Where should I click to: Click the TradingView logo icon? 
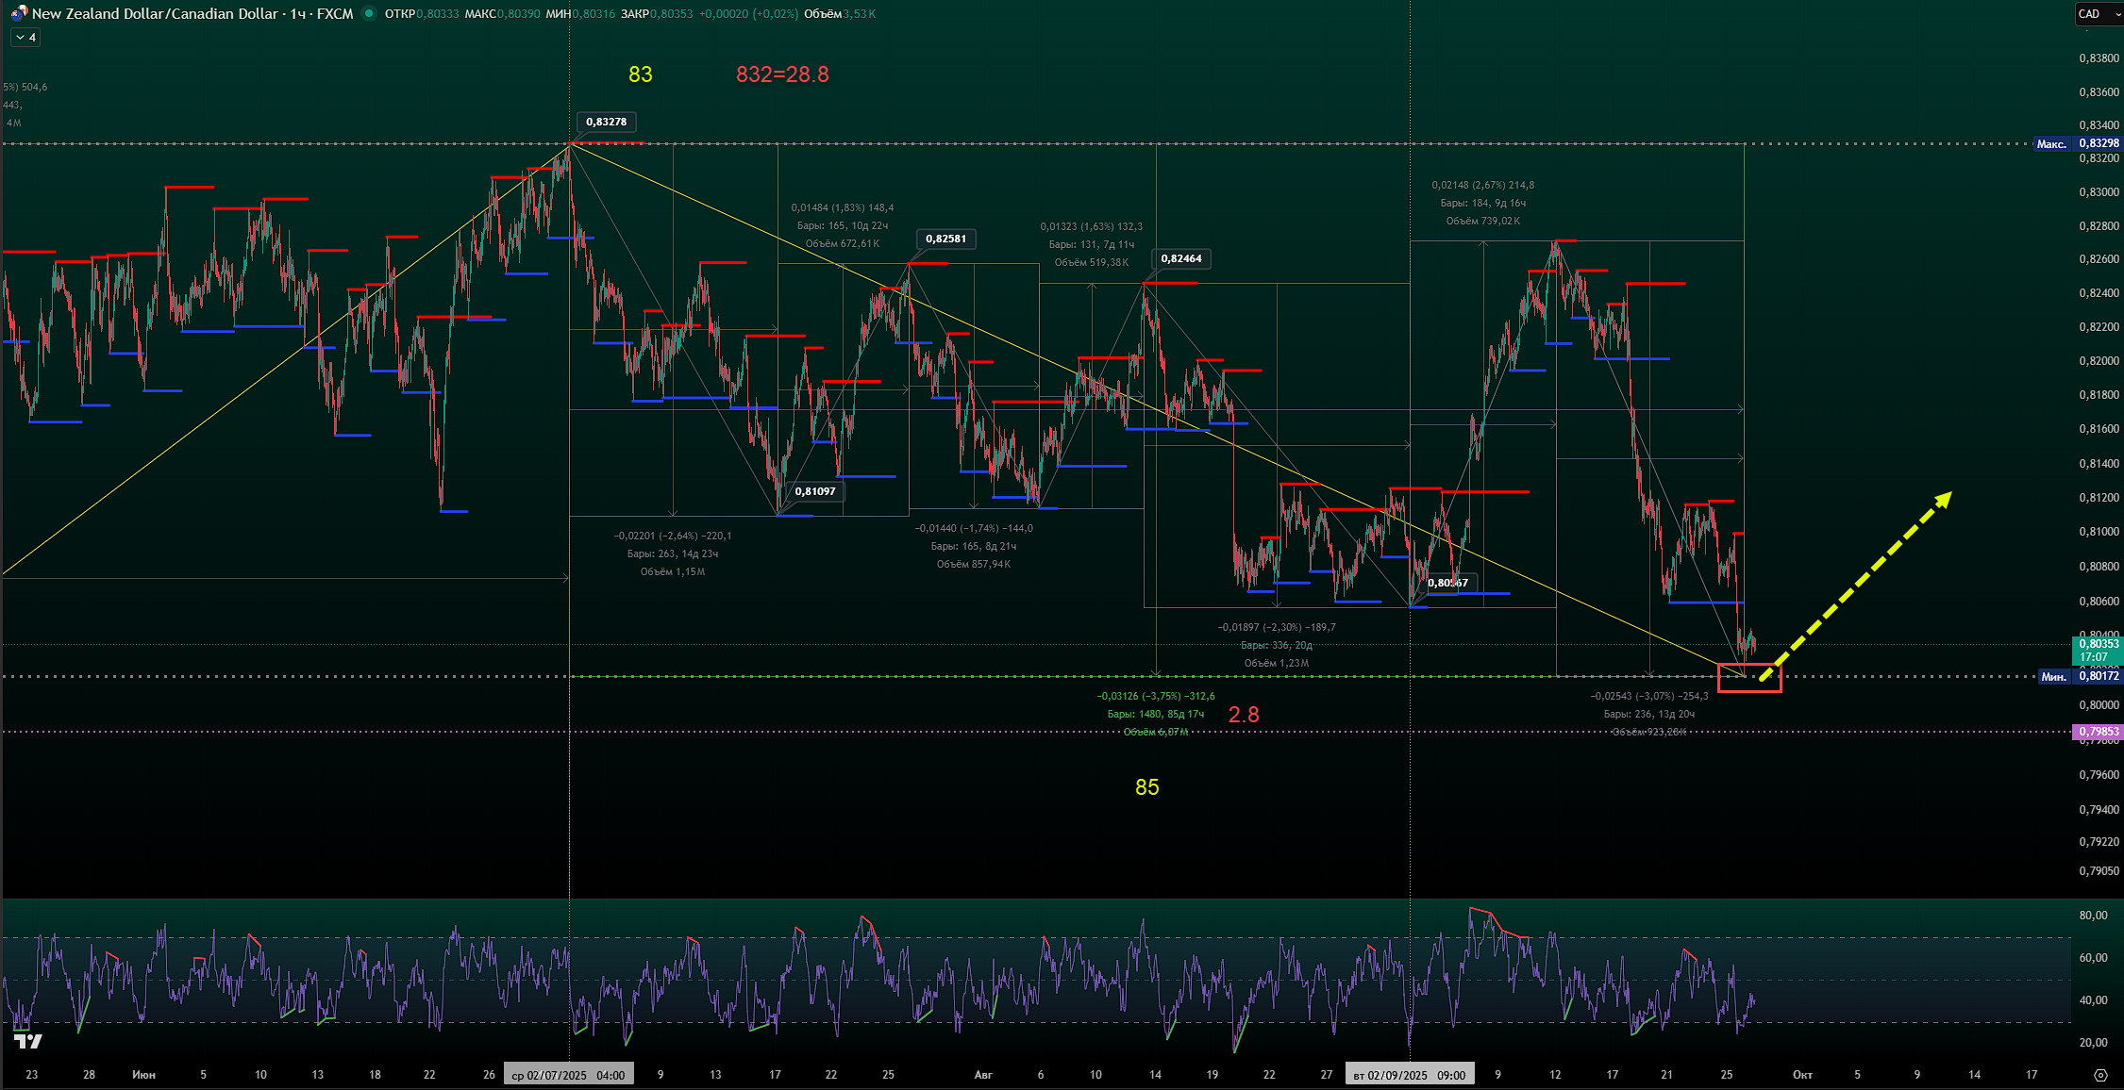[28, 1041]
